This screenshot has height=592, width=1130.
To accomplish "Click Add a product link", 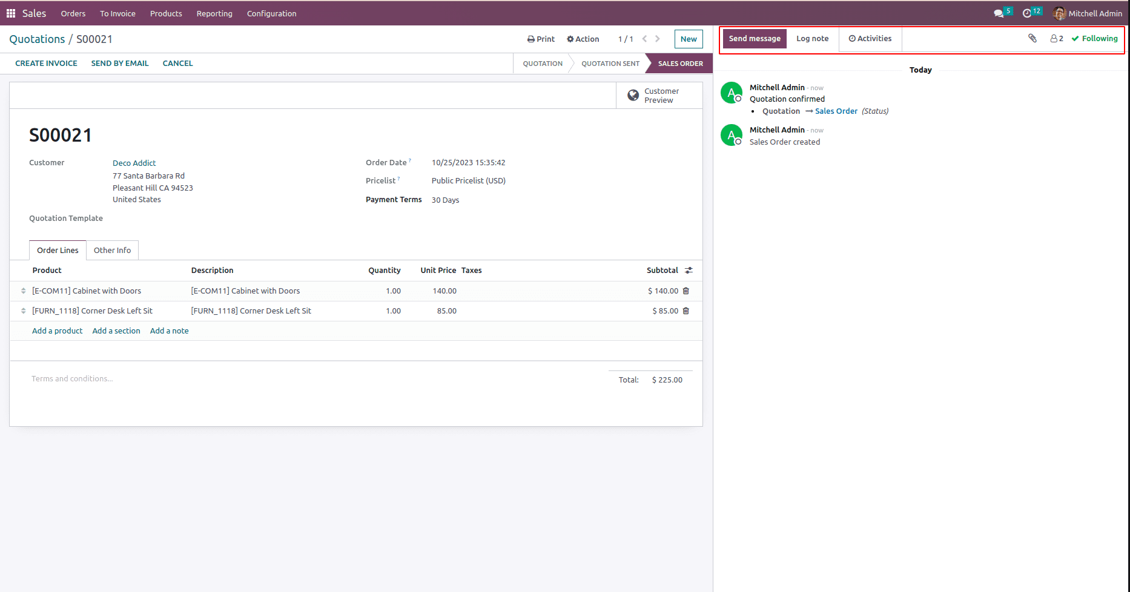I will click(57, 331).
